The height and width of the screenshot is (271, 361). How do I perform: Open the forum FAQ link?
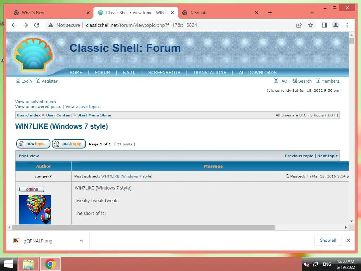coord(280,81)
